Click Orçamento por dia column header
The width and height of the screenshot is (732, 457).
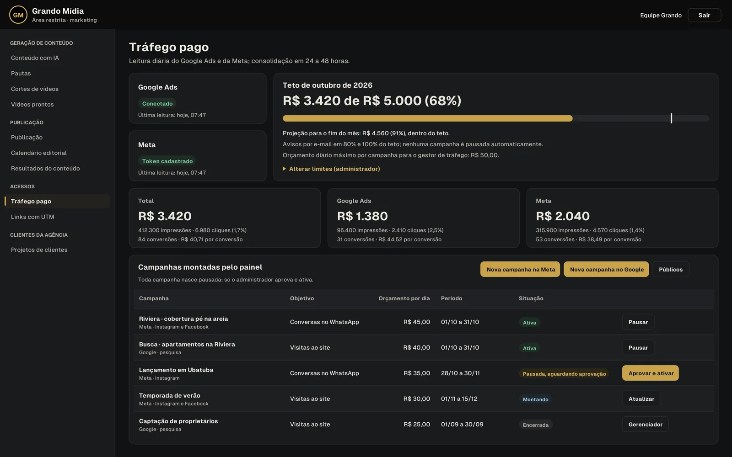[404, 298]
